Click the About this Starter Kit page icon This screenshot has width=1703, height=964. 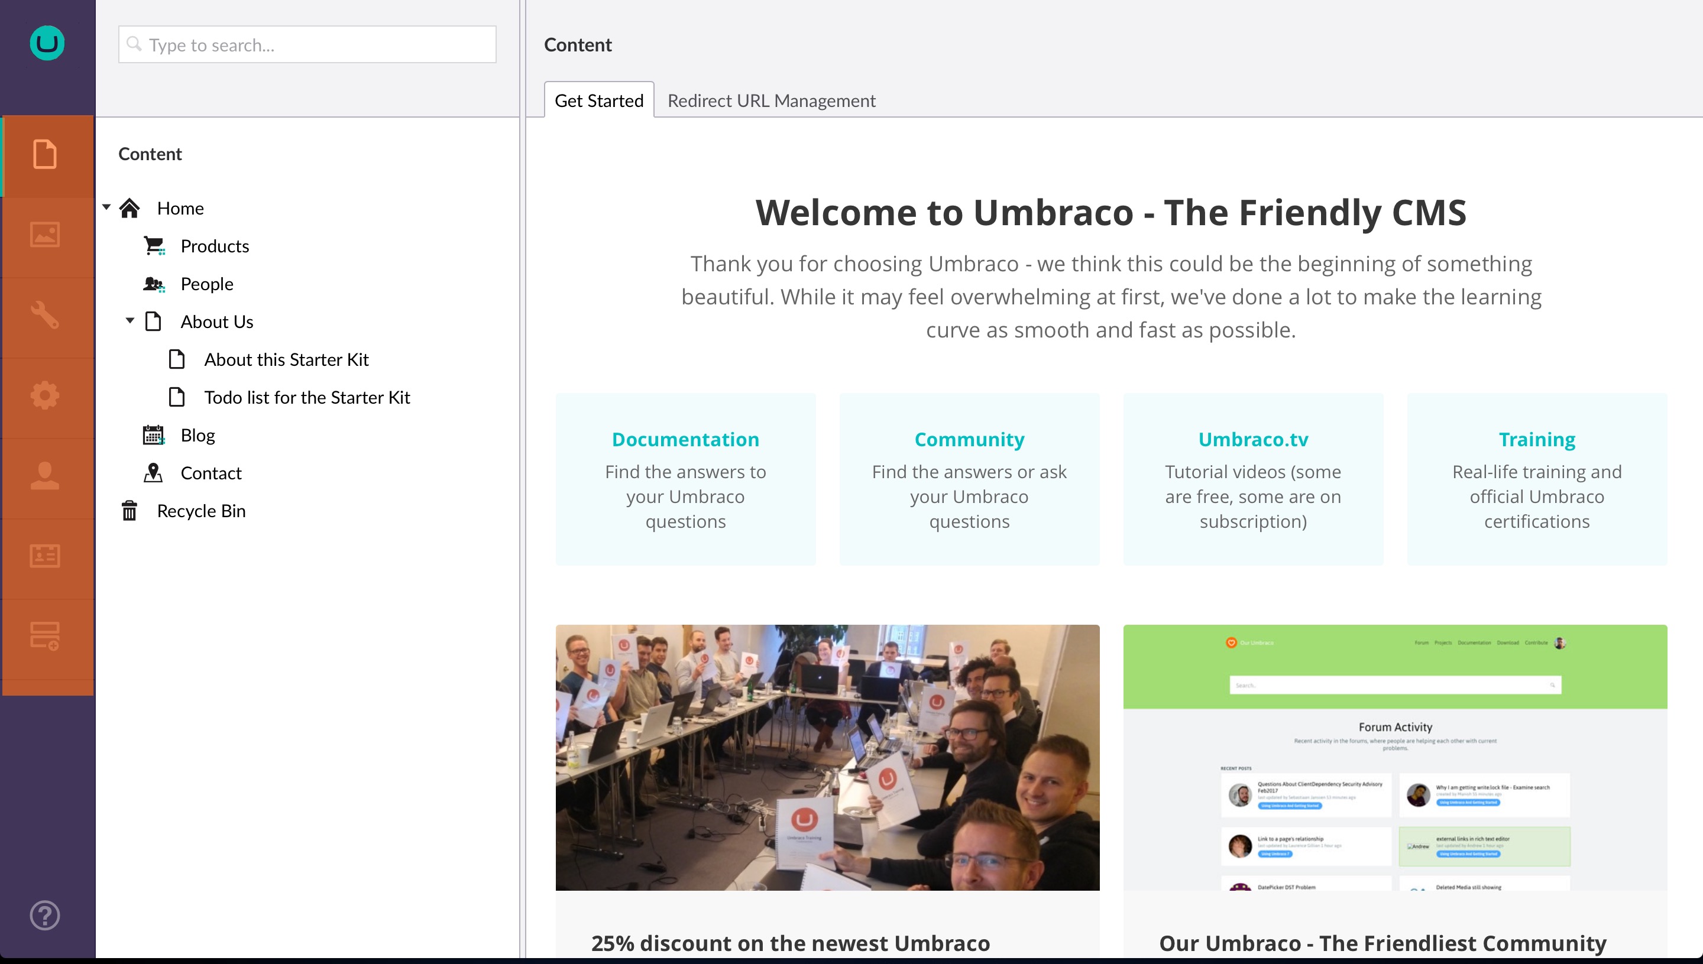[177, 359]
